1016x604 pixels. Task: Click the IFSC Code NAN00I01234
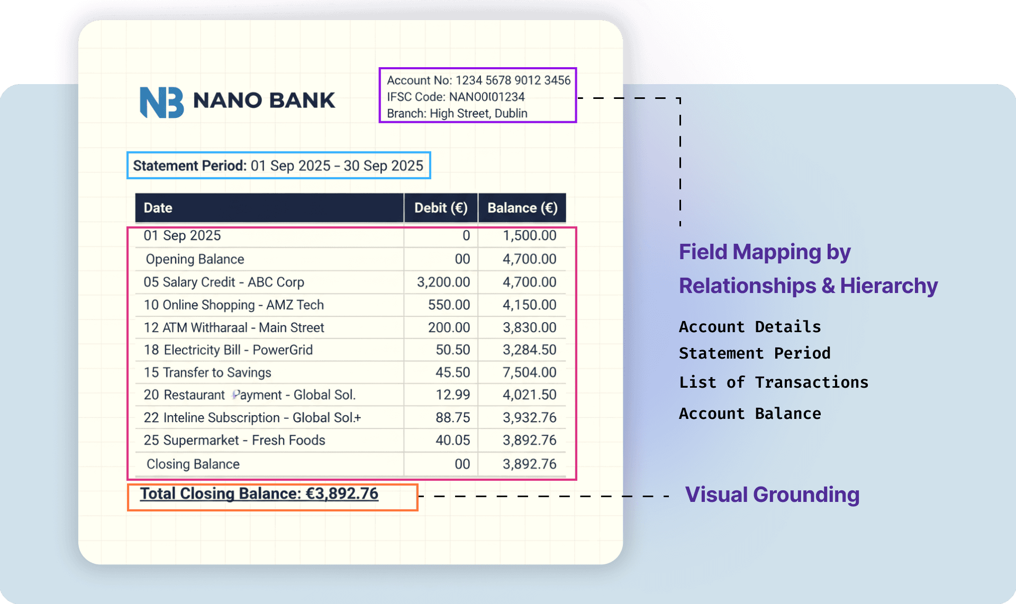click(455, 97)
